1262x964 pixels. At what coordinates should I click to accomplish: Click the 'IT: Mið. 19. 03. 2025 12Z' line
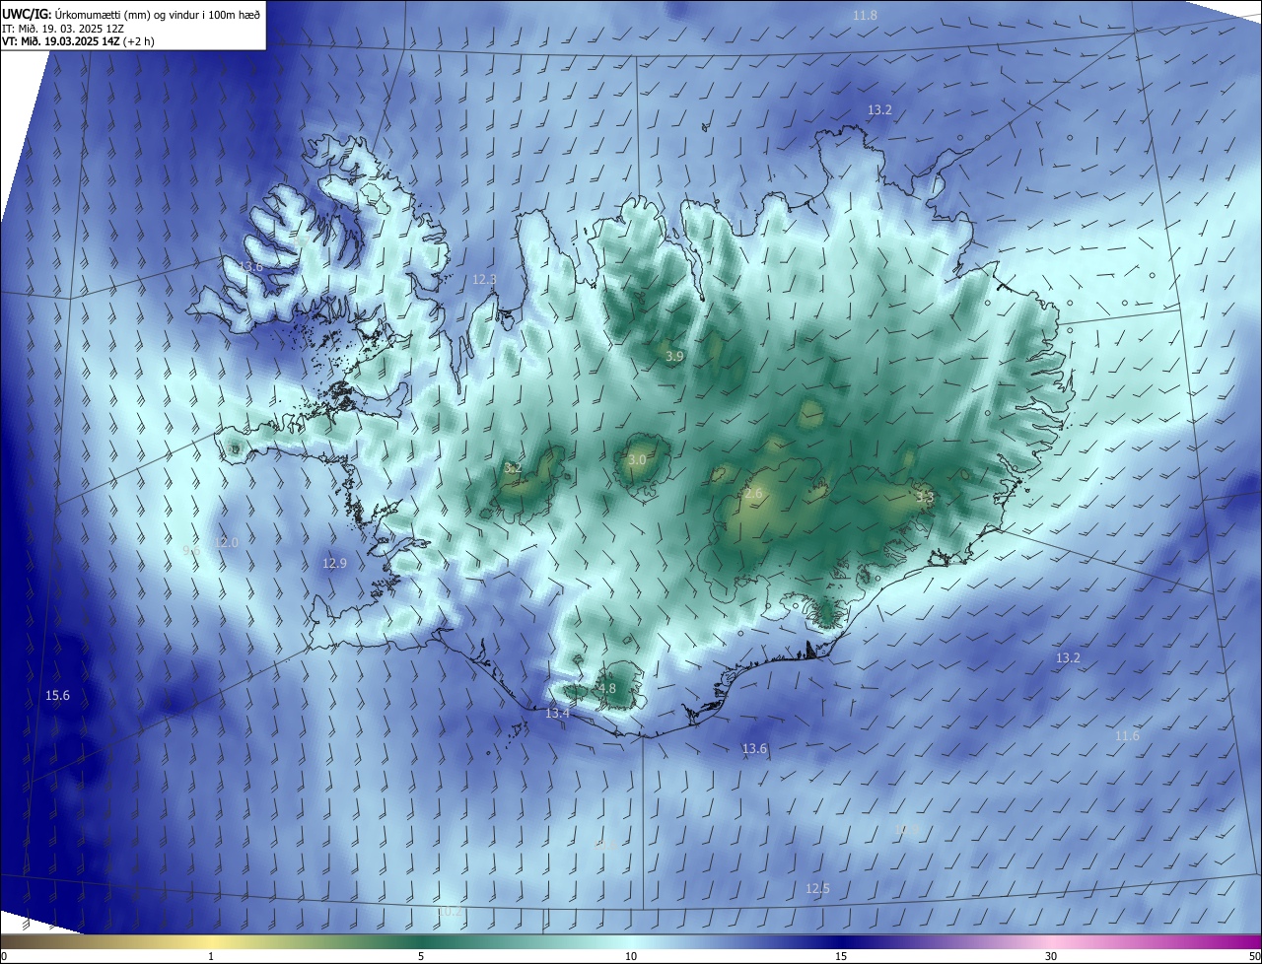tap(63, 28)
